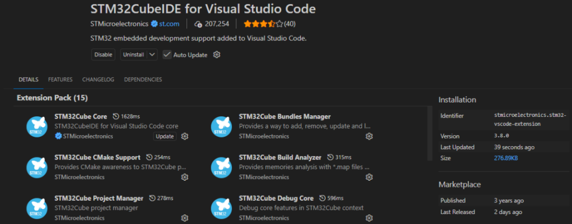This screenshot has height=224, width=572.
Task: Click the star rating icons
Action: [x=263, y=24]
